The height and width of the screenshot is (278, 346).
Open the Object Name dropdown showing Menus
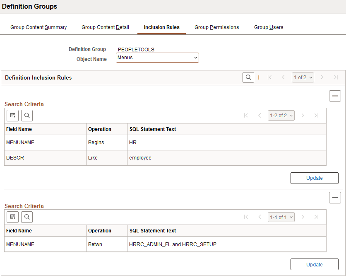[157, 58]
